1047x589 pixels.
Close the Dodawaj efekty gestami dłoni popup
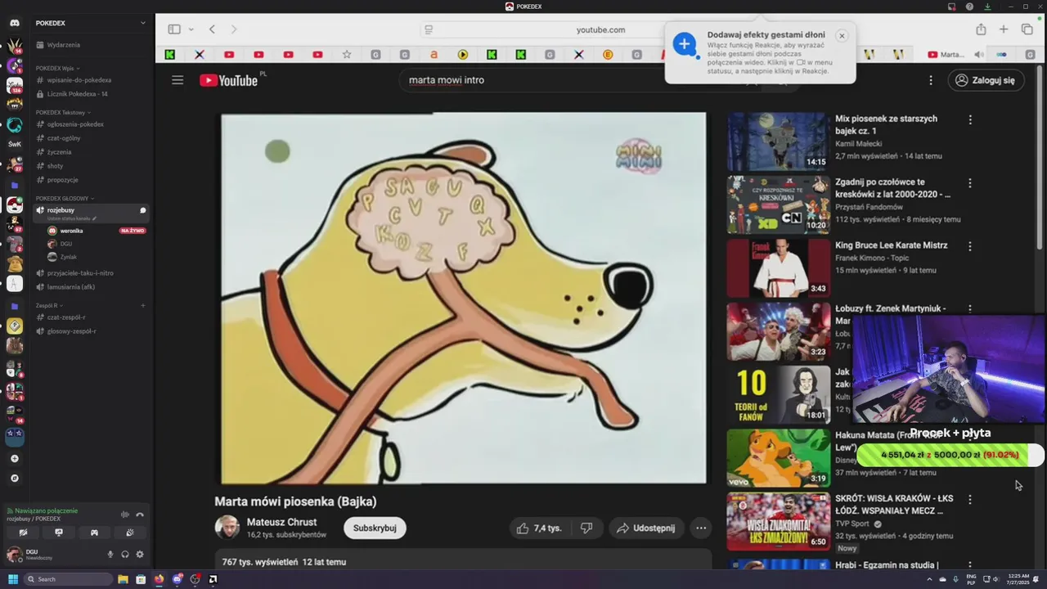[x=842, y=36]
